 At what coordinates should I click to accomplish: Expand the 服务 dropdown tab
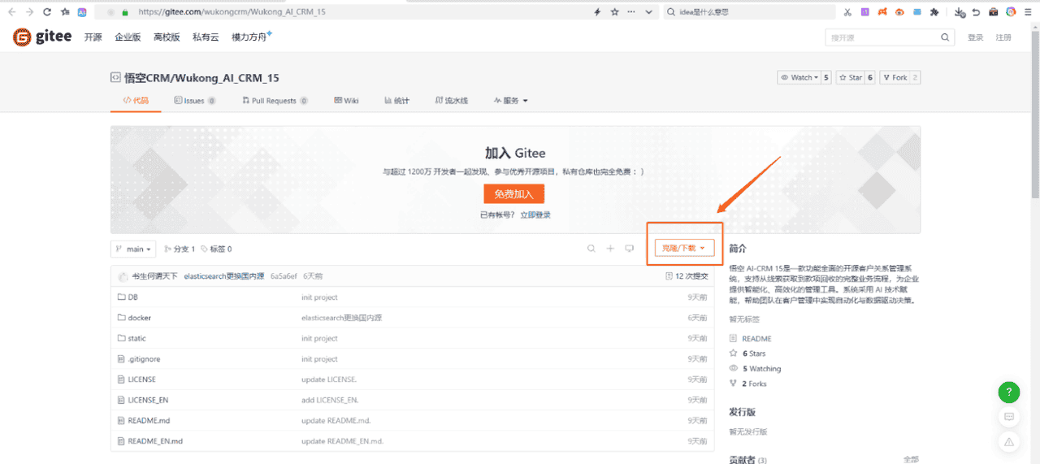pos(511,101)
